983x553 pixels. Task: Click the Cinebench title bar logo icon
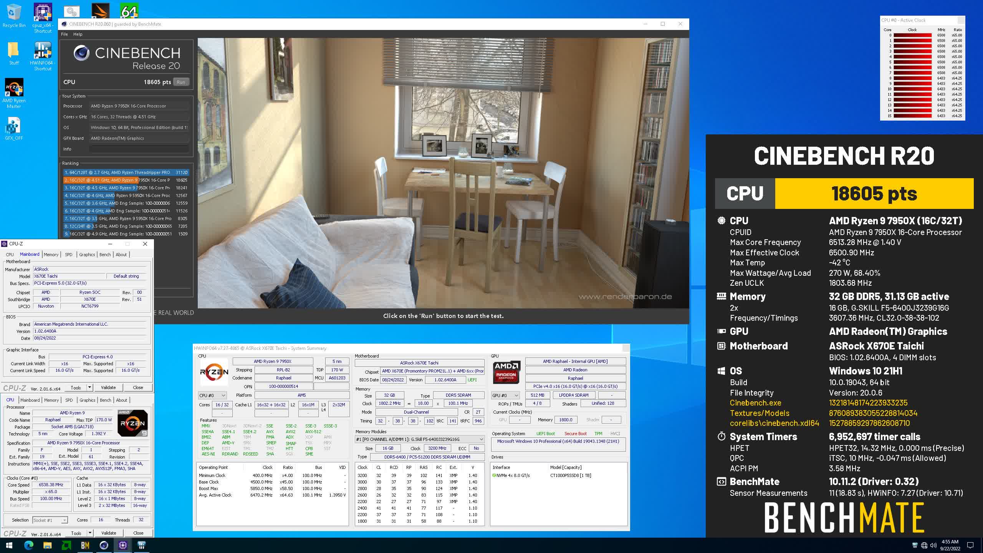[64, 24]
